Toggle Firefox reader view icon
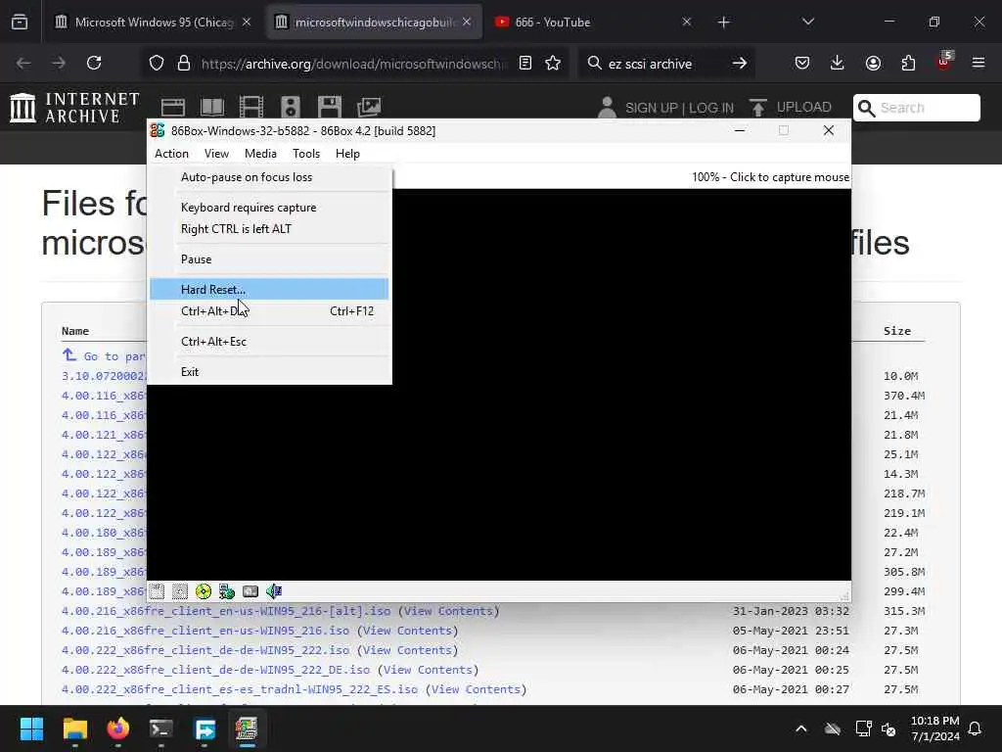Viewport: 1002px width, 752px height. [525, 63]
